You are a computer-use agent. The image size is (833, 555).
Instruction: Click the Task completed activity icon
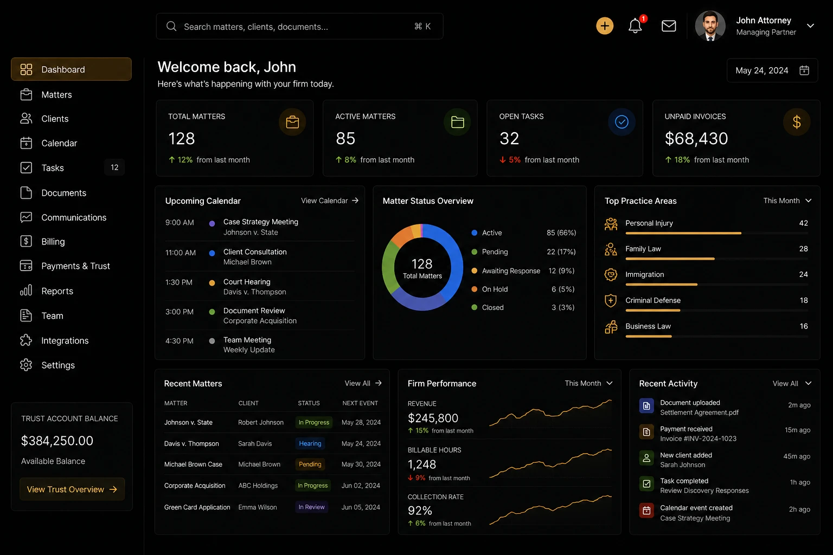point(646,483)
